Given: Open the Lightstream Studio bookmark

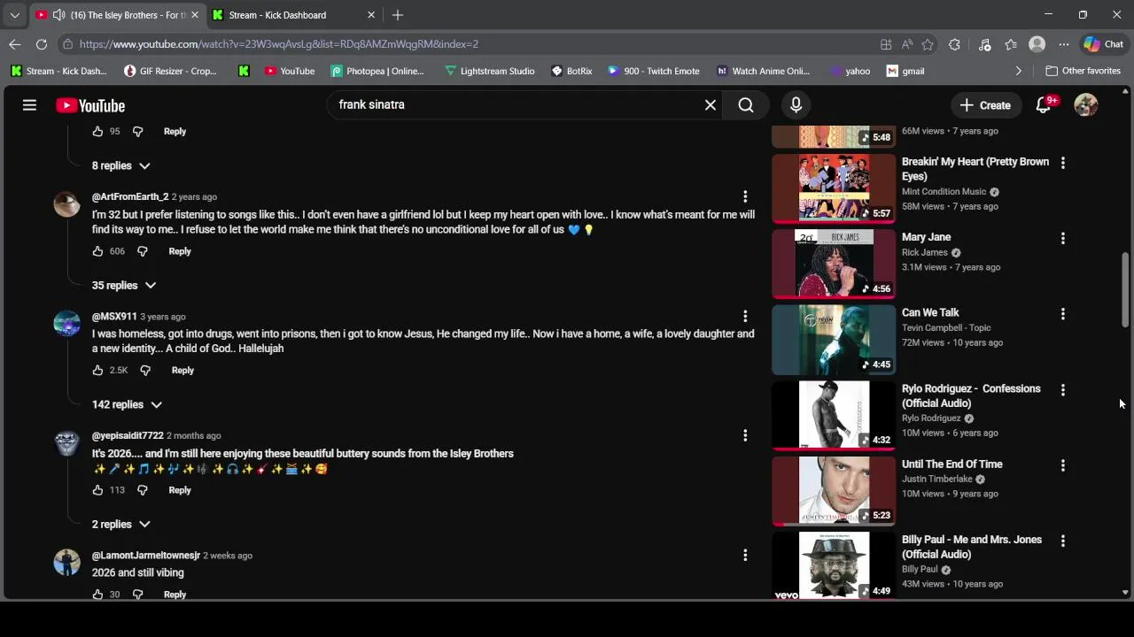Looking at the screenshot, I should pyautogui.click(x=489, y=71).
